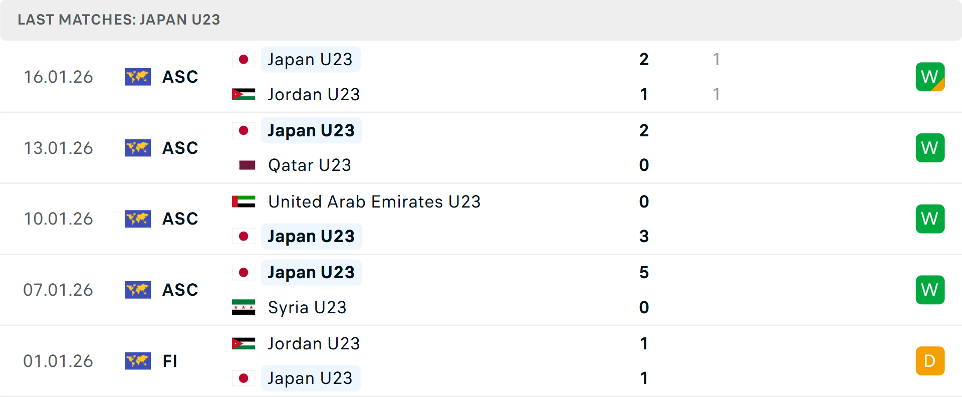Click the 13.01.26 match date
962x397 pixels.
click(59, 148)
